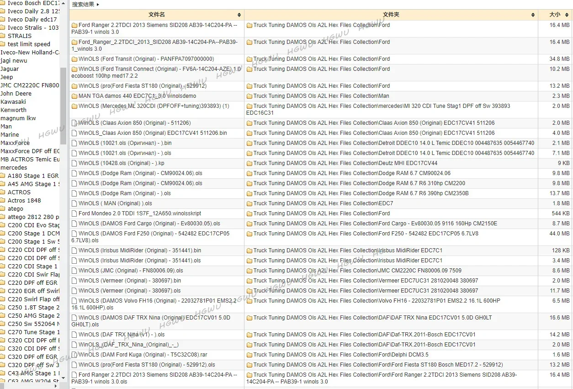
Task: Click the file icon of WinOLS (Irisbus MidiRider) .bin file
Action: [74, 250]
